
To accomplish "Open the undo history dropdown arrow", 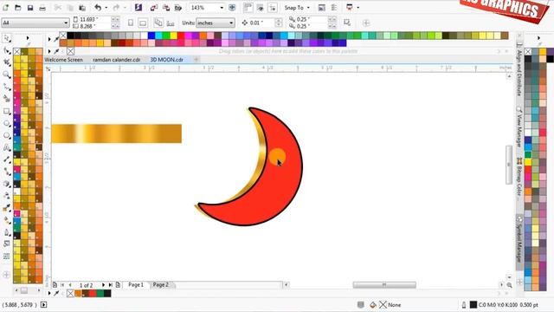I will (106, 8).
